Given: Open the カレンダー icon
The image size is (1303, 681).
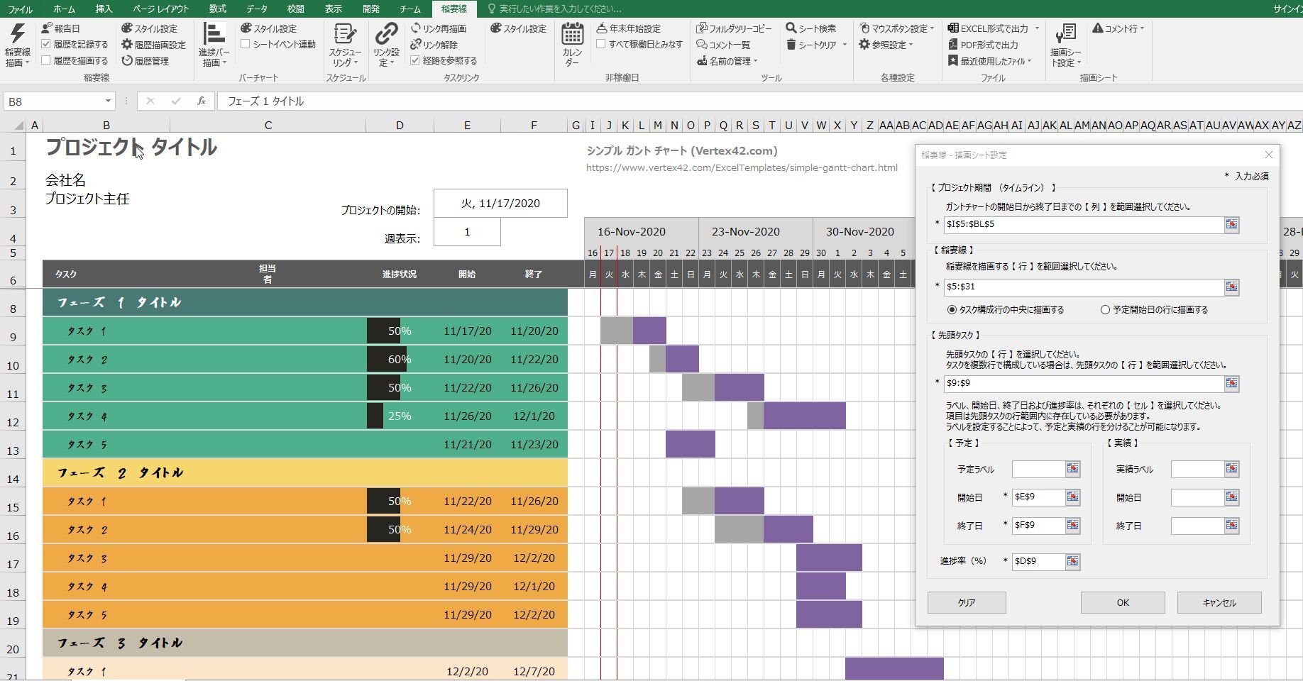Looking at the screenshot, I should pyautogui.click(x=572, y=34).
